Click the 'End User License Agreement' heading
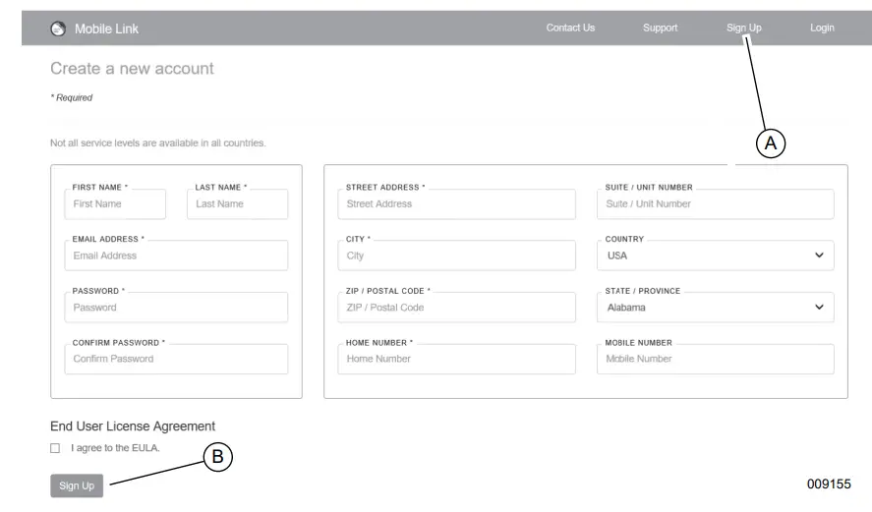 pos(133,427)
